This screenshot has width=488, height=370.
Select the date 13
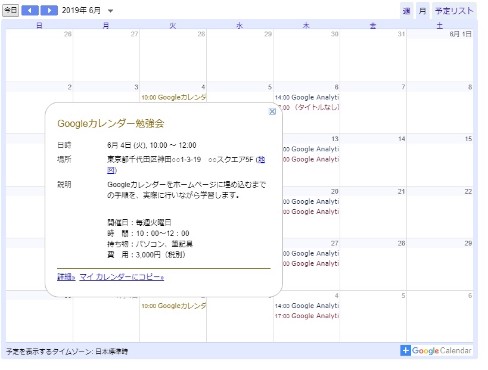[335, 139]
